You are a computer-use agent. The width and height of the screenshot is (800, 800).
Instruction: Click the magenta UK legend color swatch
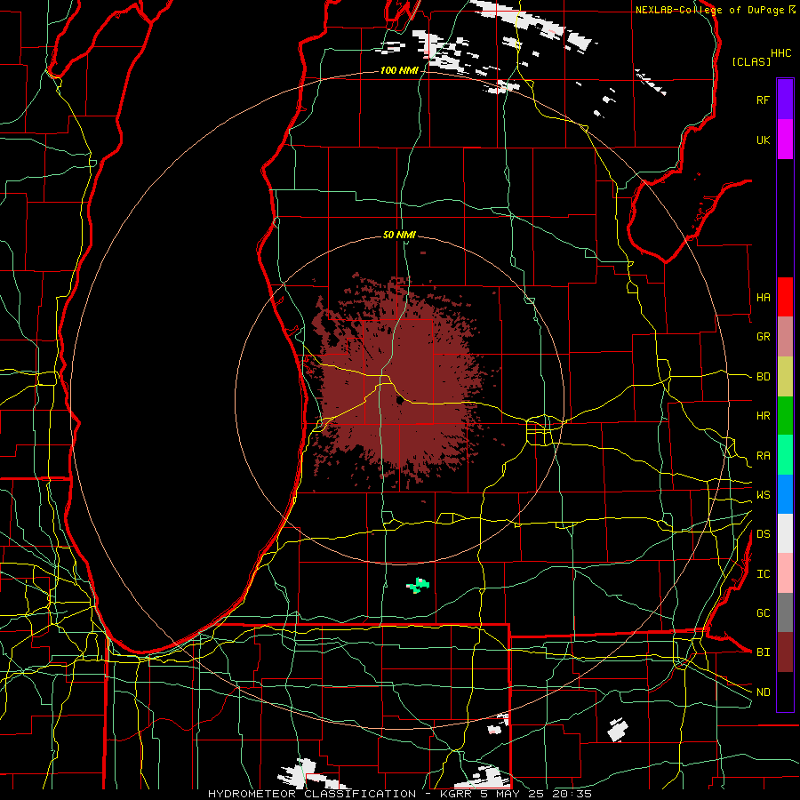pyautogui.click(x=785, y=140)
